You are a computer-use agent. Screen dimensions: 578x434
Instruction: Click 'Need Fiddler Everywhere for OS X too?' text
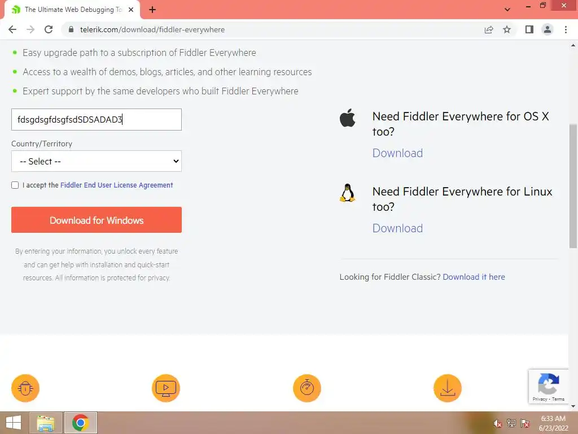pyautogui.click(x=461, y=124)
